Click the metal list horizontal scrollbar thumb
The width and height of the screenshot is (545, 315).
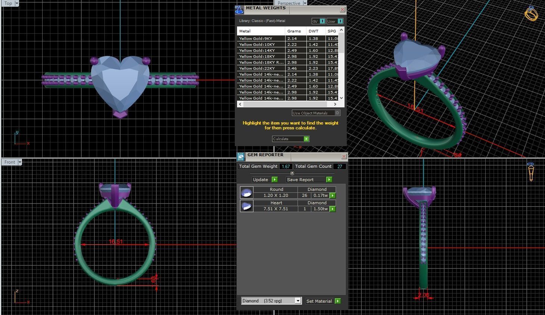pos(285,104)
